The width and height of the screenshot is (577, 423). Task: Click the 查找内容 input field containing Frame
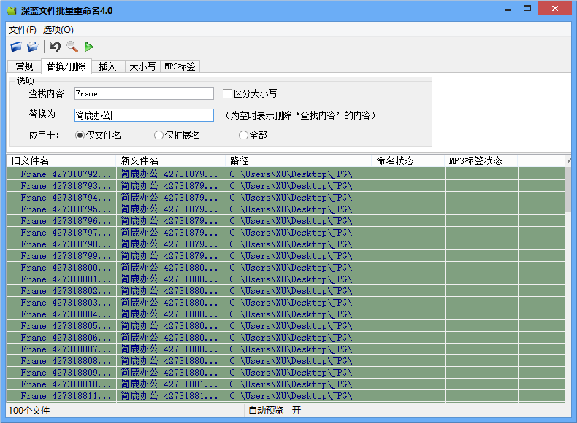(x=144, y=93)
